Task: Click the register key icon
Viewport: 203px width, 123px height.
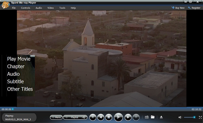Action: (x=189, y=8)
